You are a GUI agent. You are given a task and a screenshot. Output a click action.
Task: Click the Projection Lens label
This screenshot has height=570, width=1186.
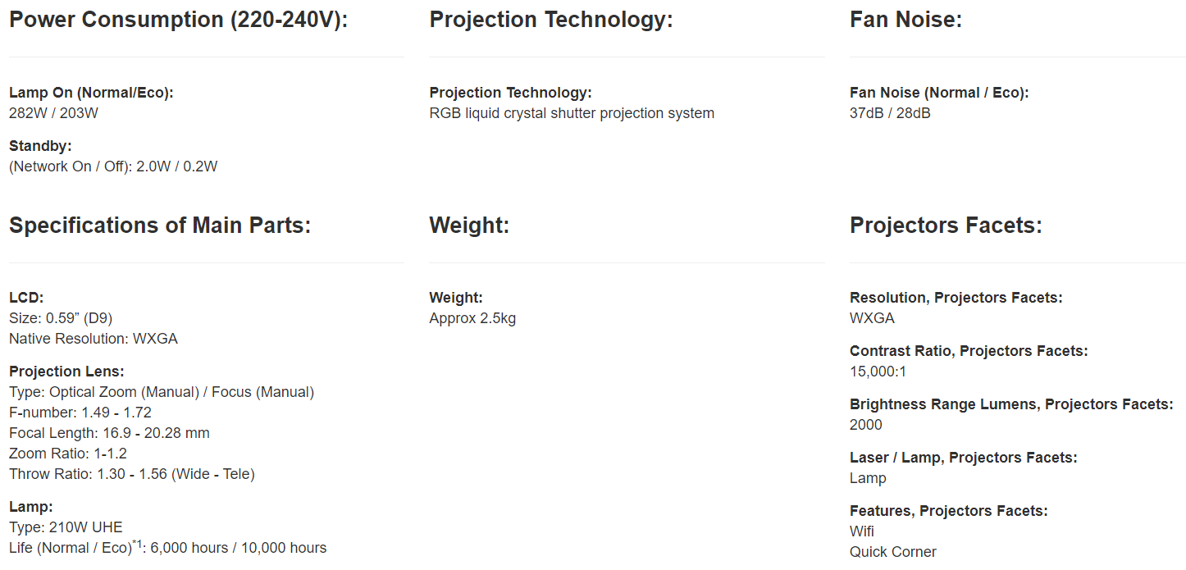[x=66, y=372]
